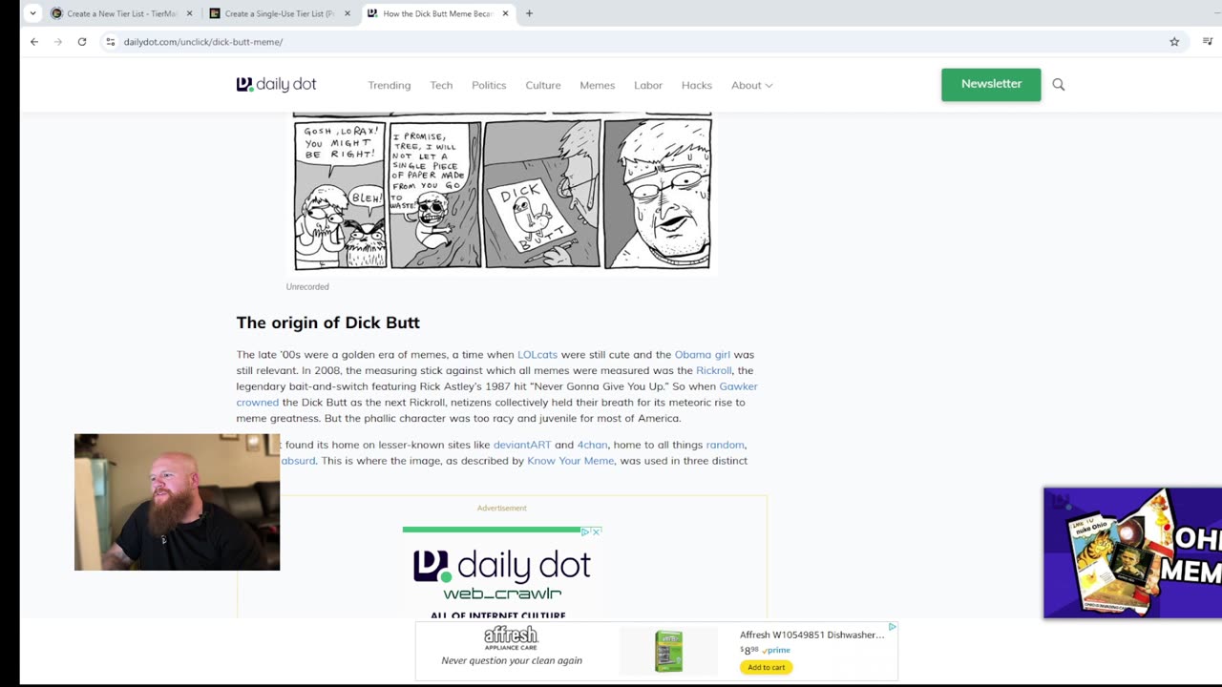The height and width of the screenshot is (687, 1222).
Task: Click the Ohio meme video thumbnail
Action: point(1132,552)
